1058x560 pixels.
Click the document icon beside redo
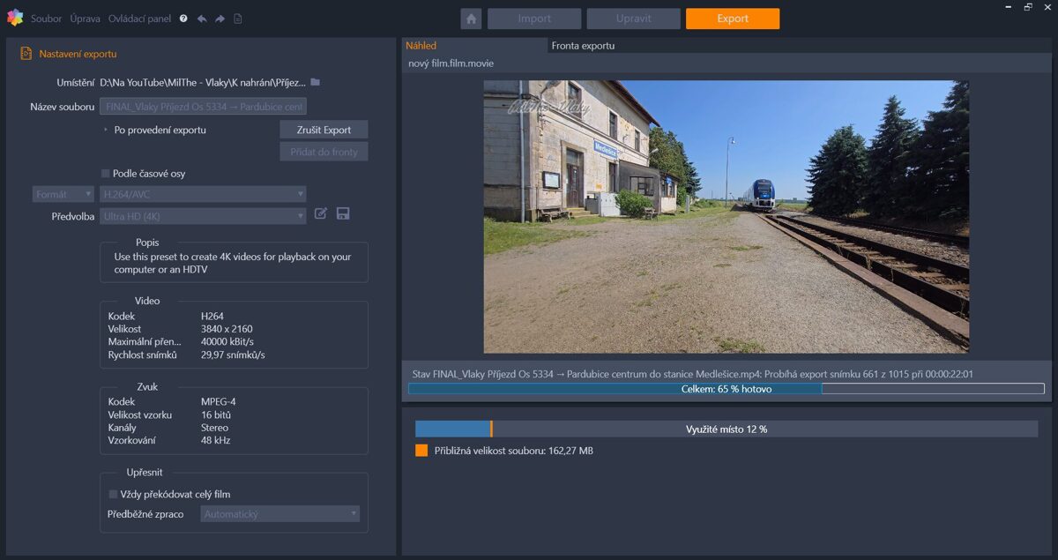(238, 19)
